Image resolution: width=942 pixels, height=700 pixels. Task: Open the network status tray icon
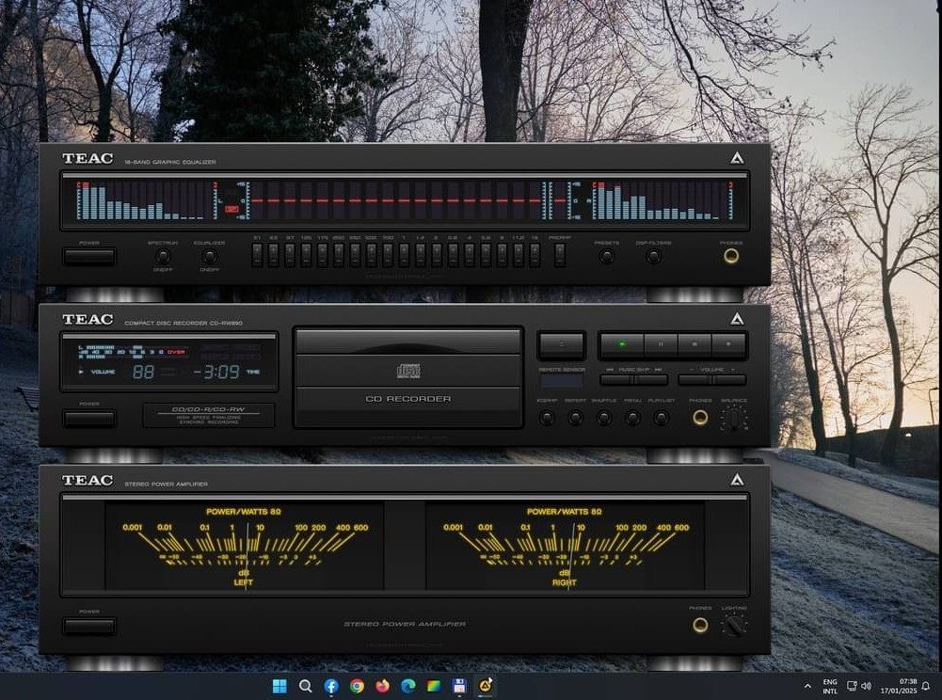click(852, 686)
